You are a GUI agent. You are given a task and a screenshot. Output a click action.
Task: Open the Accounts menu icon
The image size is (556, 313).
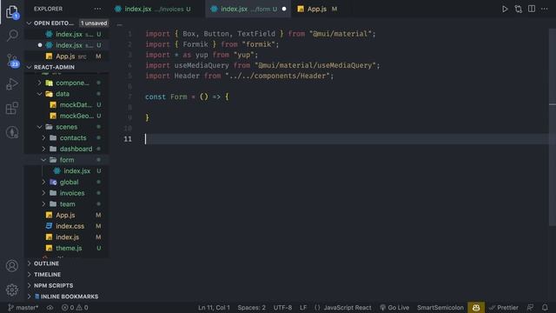click(12, 265)
